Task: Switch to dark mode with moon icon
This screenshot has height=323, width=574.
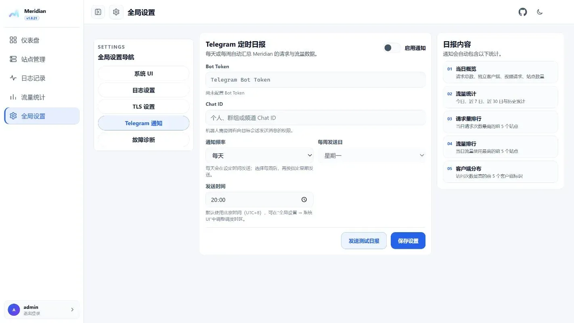Action: point(540,12)
